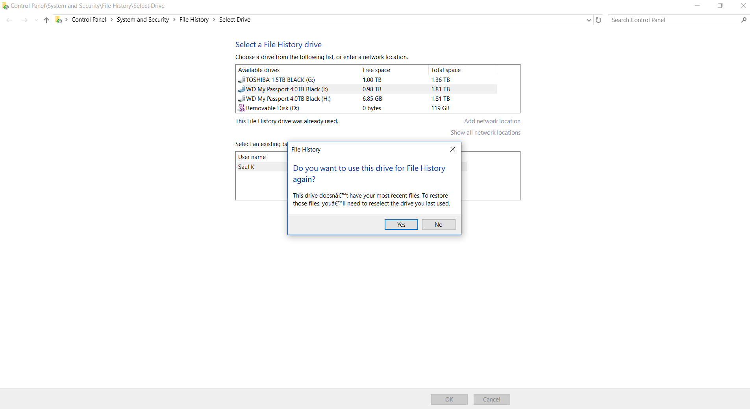Decline with the No button
Screen dimensions: 750x409
(x=438, y=224)
